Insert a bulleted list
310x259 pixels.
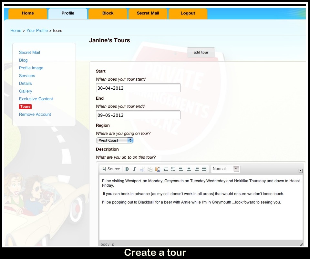pyautogui.click(x=173, y=169)
